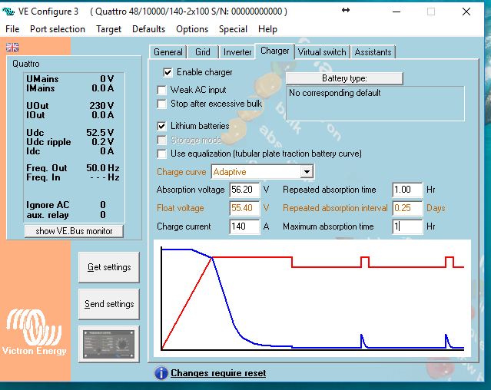Click the Absorption voltage field
This screenshot has height=390, width=491.
point(244,190)
